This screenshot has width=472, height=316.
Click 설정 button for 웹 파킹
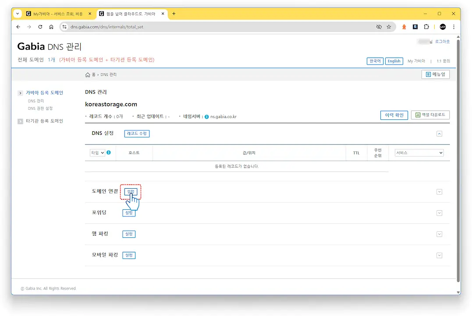[129, 234]
